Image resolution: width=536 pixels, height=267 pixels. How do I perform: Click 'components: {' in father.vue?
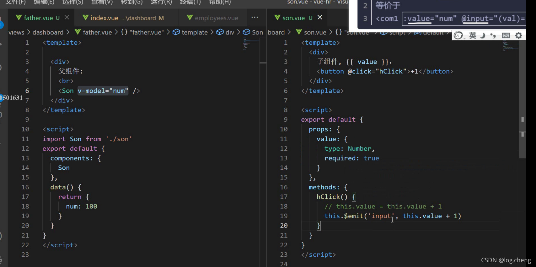76,158
